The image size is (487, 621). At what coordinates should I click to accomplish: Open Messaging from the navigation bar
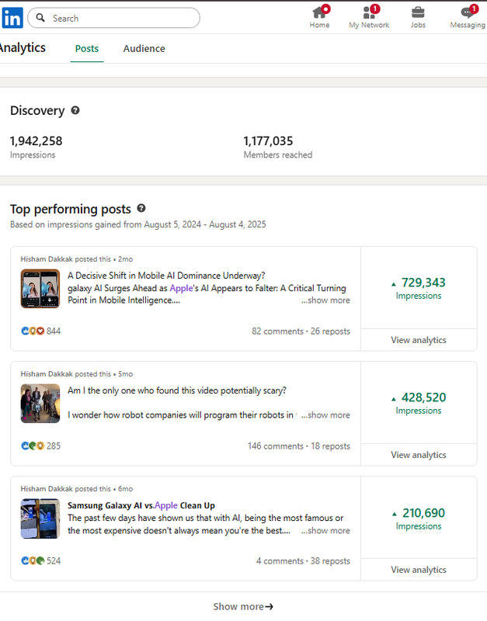468,17
